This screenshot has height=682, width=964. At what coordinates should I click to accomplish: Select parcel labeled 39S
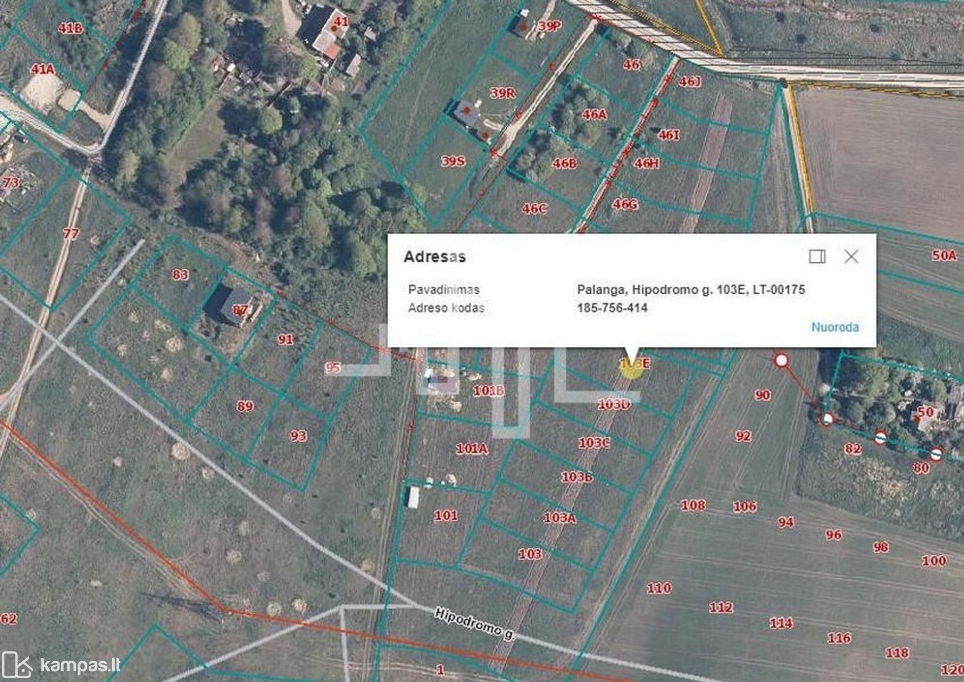click(x=453, y=161)
